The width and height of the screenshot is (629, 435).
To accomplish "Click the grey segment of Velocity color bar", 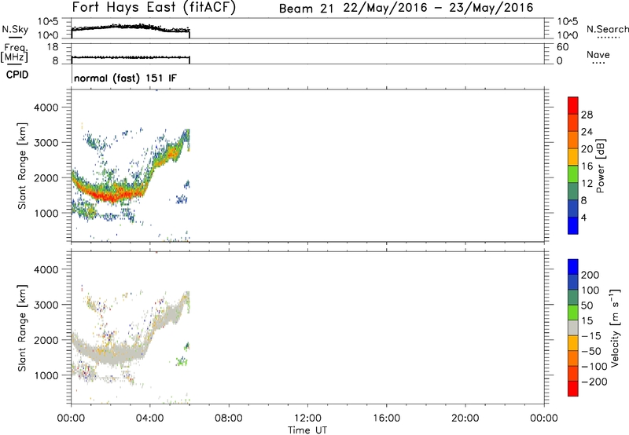I will pyautogui.click(x=573, y=327).
